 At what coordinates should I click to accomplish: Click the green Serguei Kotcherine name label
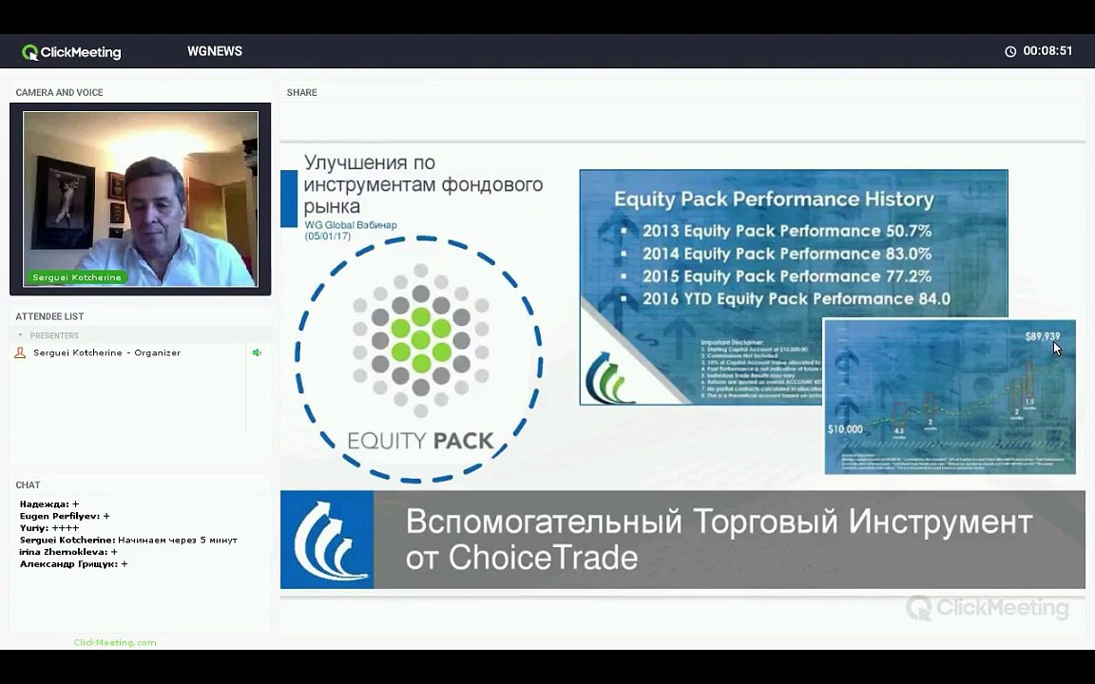pyautogui.click(x=77, y=277)
